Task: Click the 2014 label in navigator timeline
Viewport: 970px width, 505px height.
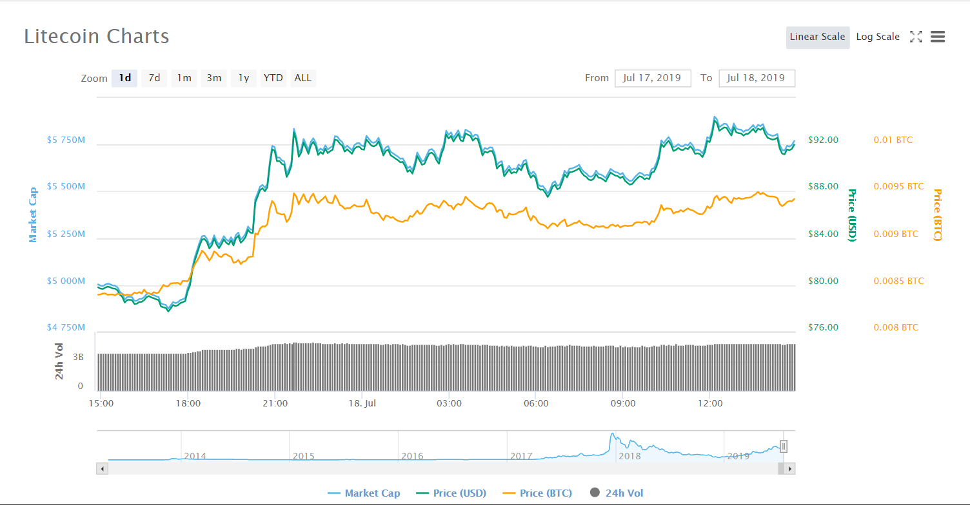Action: 195,456
